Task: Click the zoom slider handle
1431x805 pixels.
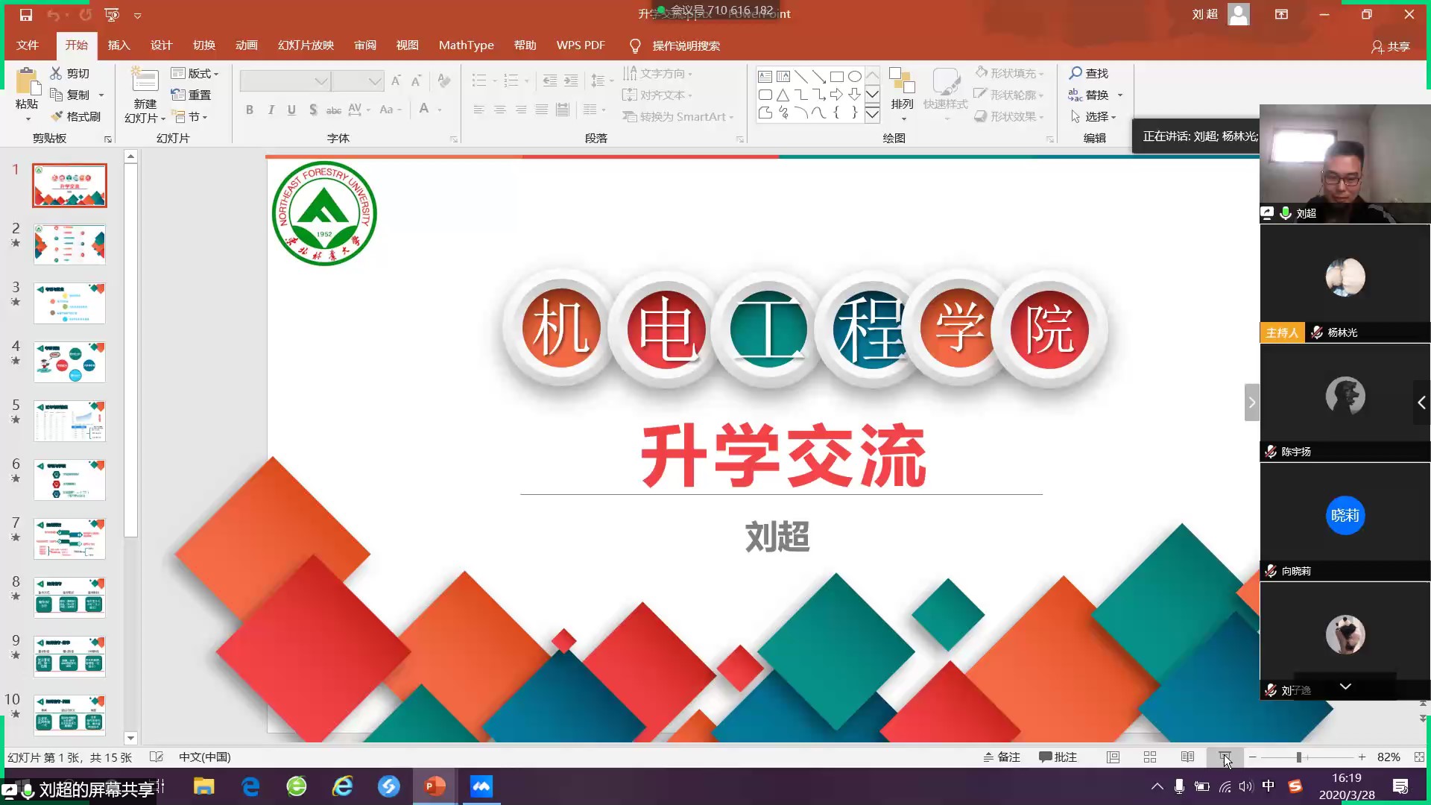Action: click(1298, 757)
